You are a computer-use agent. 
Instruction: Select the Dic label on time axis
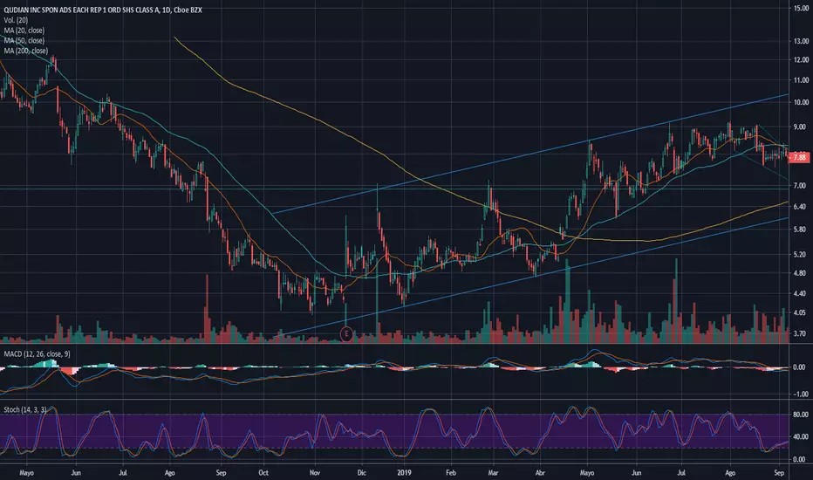(x=361, y=473)
